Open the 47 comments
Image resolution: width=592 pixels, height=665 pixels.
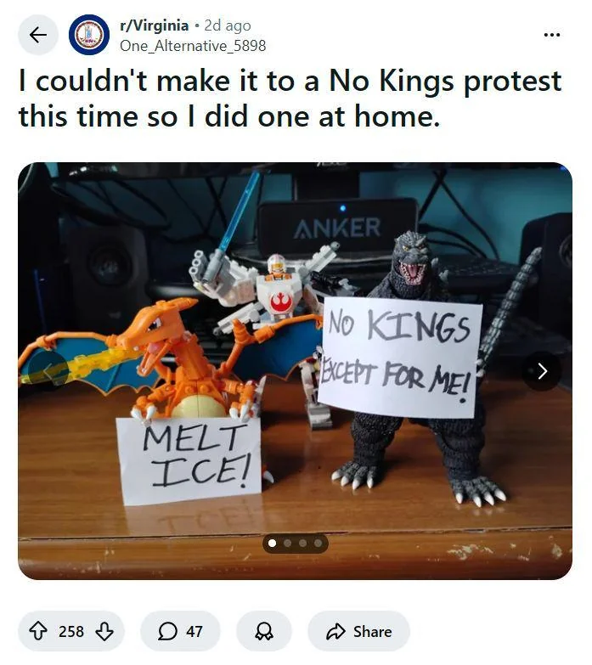(181, 631)
